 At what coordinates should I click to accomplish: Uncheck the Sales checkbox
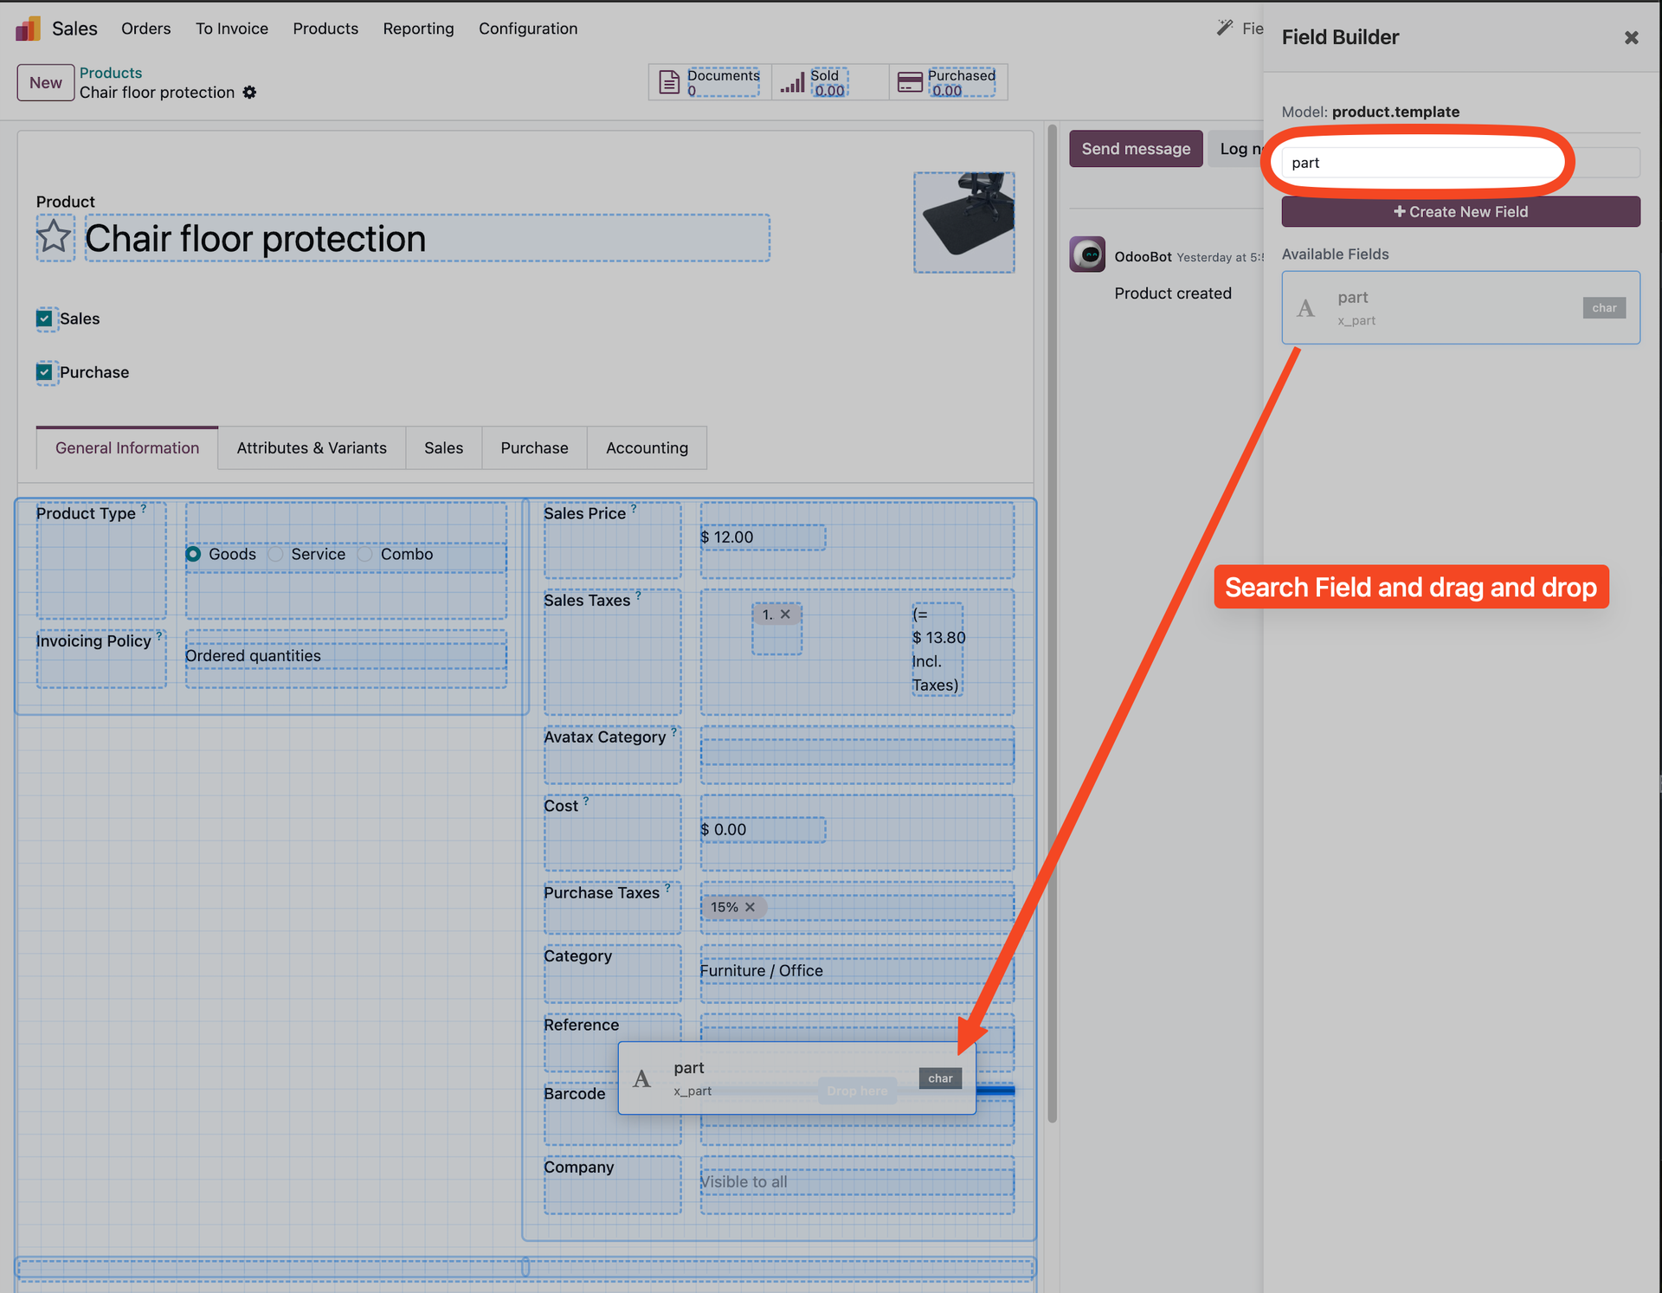(45, 318)
